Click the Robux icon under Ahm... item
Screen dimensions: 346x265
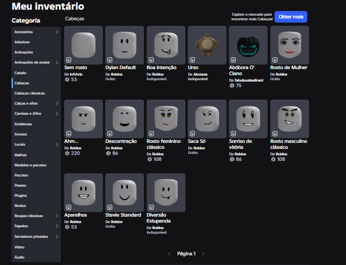coord(67,153)
